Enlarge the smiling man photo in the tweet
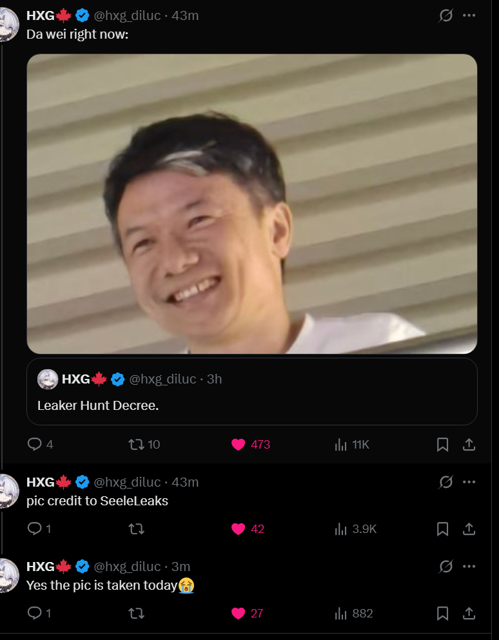Image resolution: width=499 pixels, height=640 pixels. click(252, 204)
